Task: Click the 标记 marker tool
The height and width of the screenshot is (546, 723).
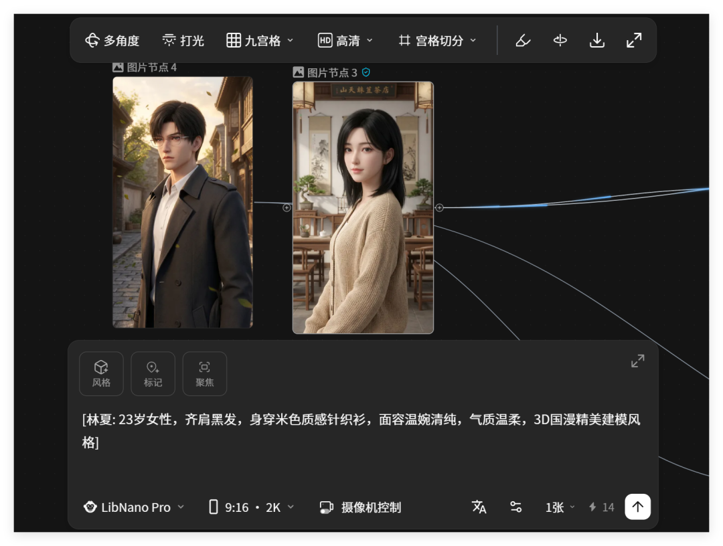Action: pyautogui.click(x=153, y=373)
